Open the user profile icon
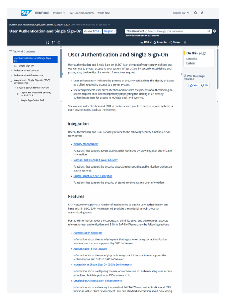 (202, 13)
